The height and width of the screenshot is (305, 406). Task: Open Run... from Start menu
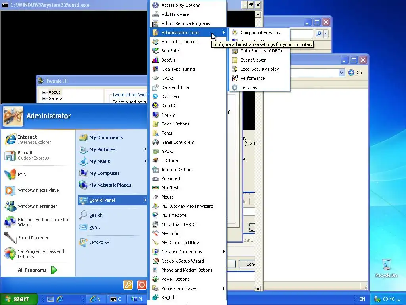point(112,227)
